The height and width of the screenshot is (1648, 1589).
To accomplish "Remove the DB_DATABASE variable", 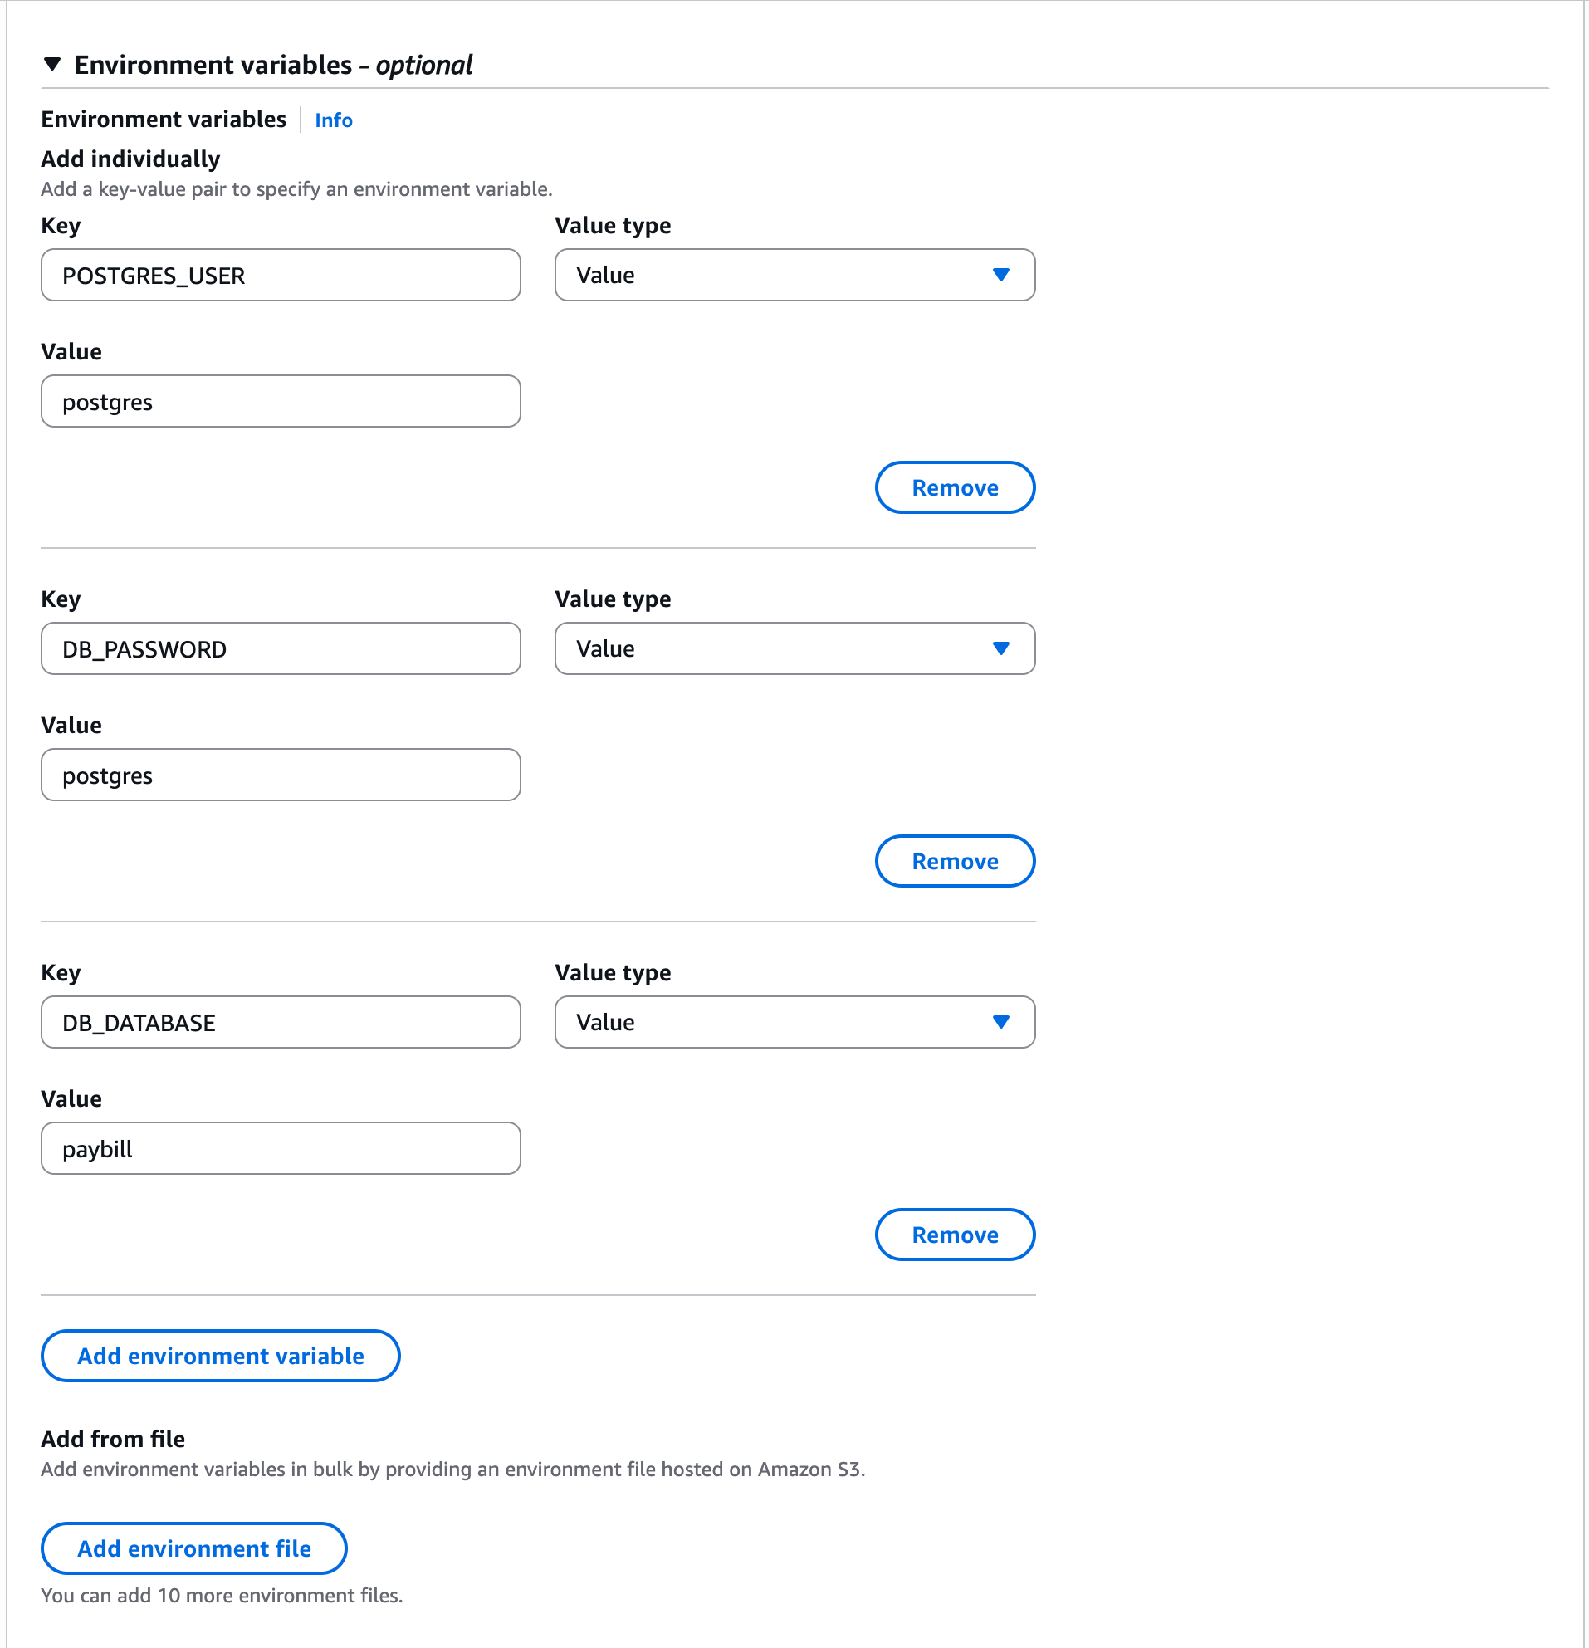I will [954, 1235].
